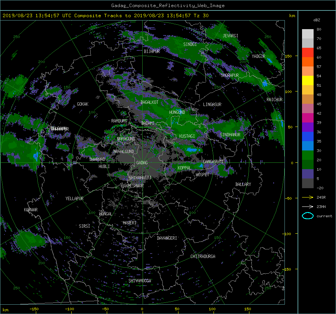Viewport: 336px width, 314px height.
Task: Click the 150 tick on right axis
Action: [288, 56]
